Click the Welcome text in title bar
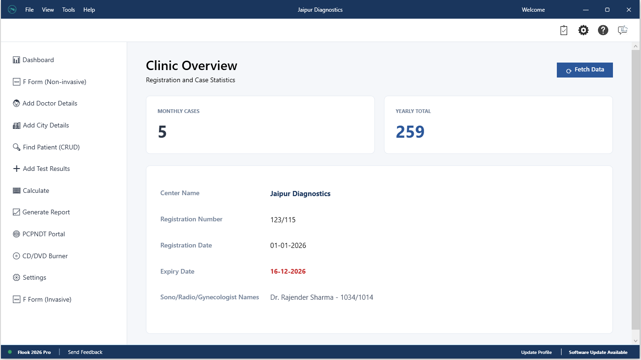This screenshot has width=641, height=360. pyautogui.click(x=533, y=9)
